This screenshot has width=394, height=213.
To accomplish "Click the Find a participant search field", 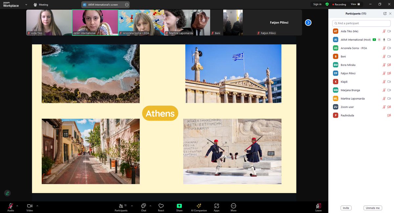I will (361, 23).
